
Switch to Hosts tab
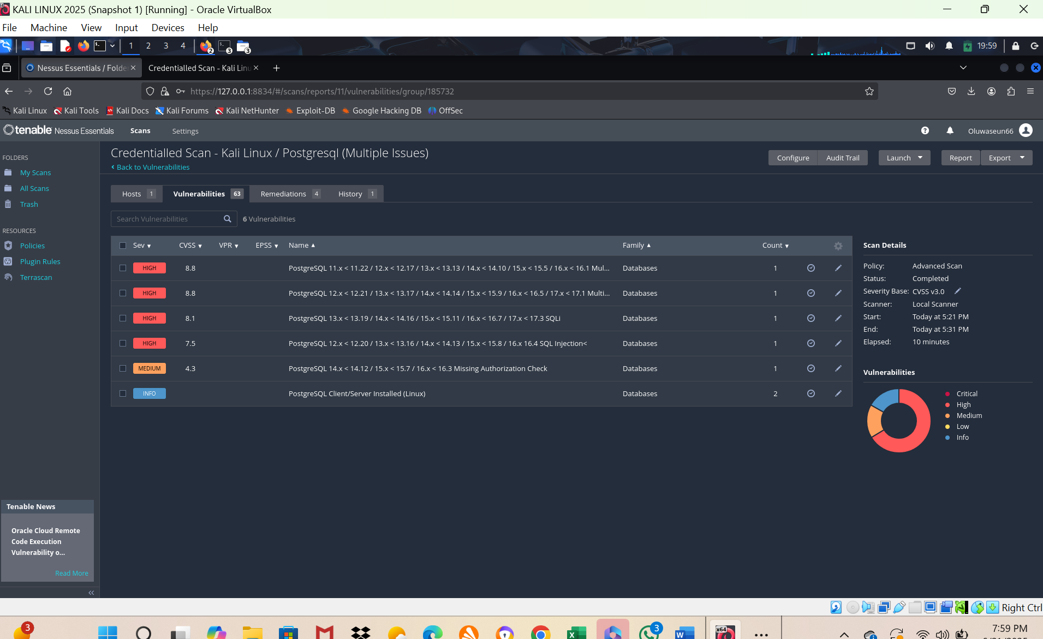click(137, 194)
